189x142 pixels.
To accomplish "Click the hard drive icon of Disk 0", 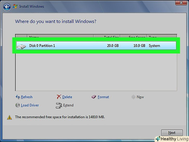I will coord(21,46).
